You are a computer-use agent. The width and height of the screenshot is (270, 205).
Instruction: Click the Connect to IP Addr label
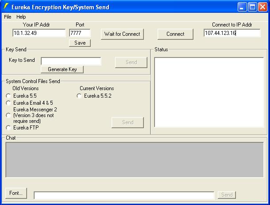tap(232, 25)
